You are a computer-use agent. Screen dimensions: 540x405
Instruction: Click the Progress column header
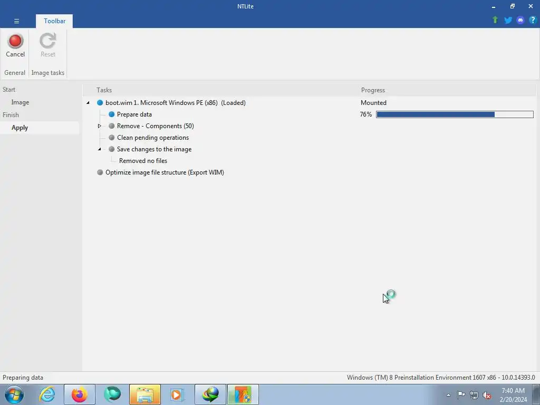373,90
